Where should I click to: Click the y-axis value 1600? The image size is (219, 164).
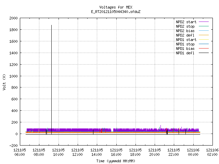tap(13, 41)
